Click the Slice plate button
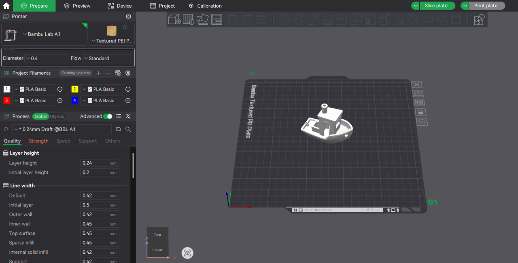 pos(436,6)
